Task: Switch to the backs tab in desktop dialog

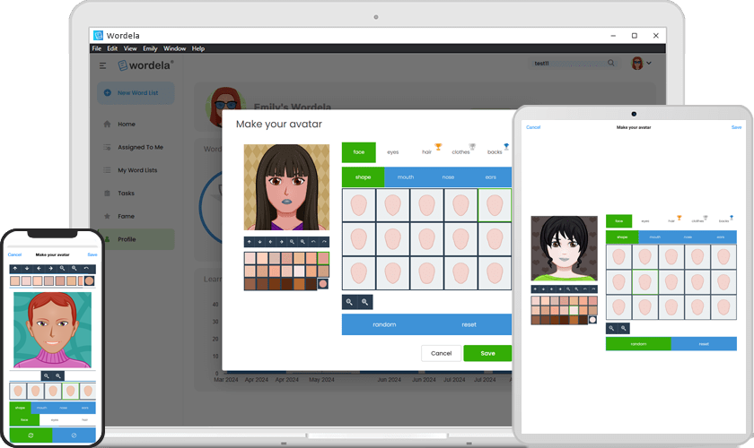Action: point(495,152)
